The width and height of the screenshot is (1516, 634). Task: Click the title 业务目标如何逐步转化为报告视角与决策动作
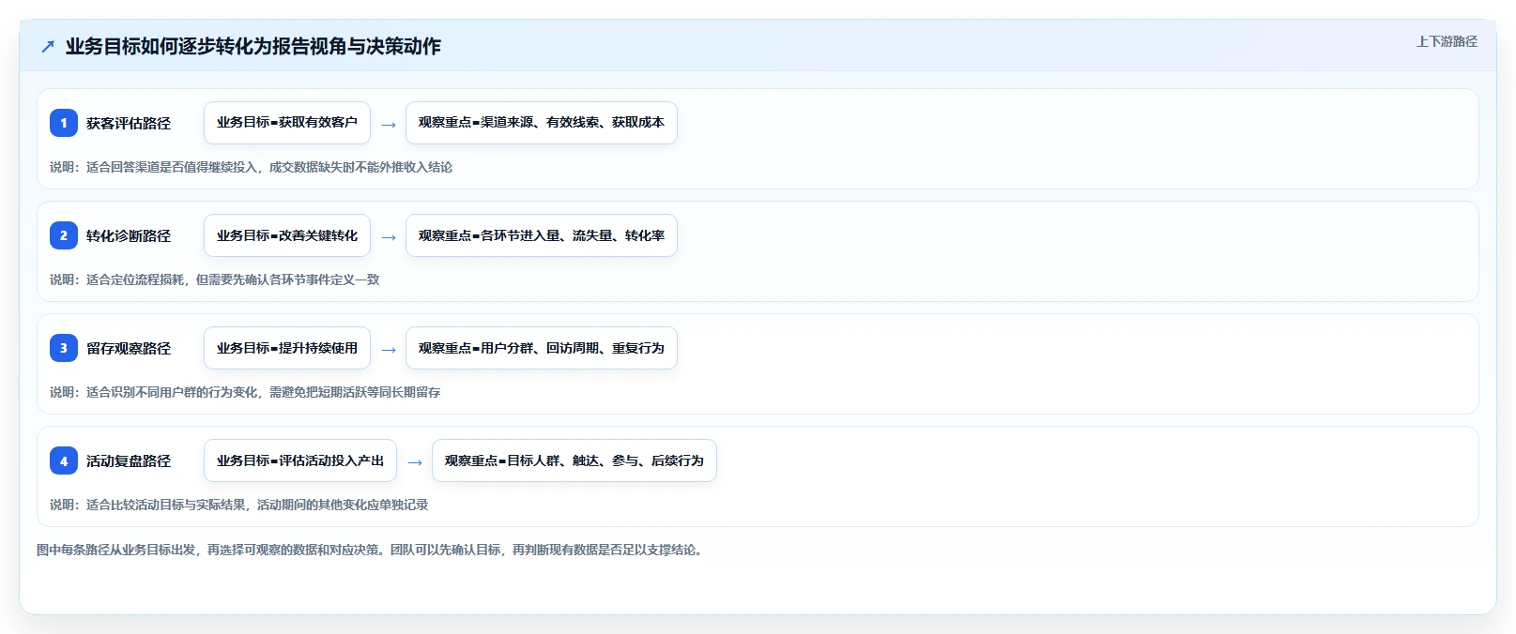pyautogui.click(x=253, y=47)
